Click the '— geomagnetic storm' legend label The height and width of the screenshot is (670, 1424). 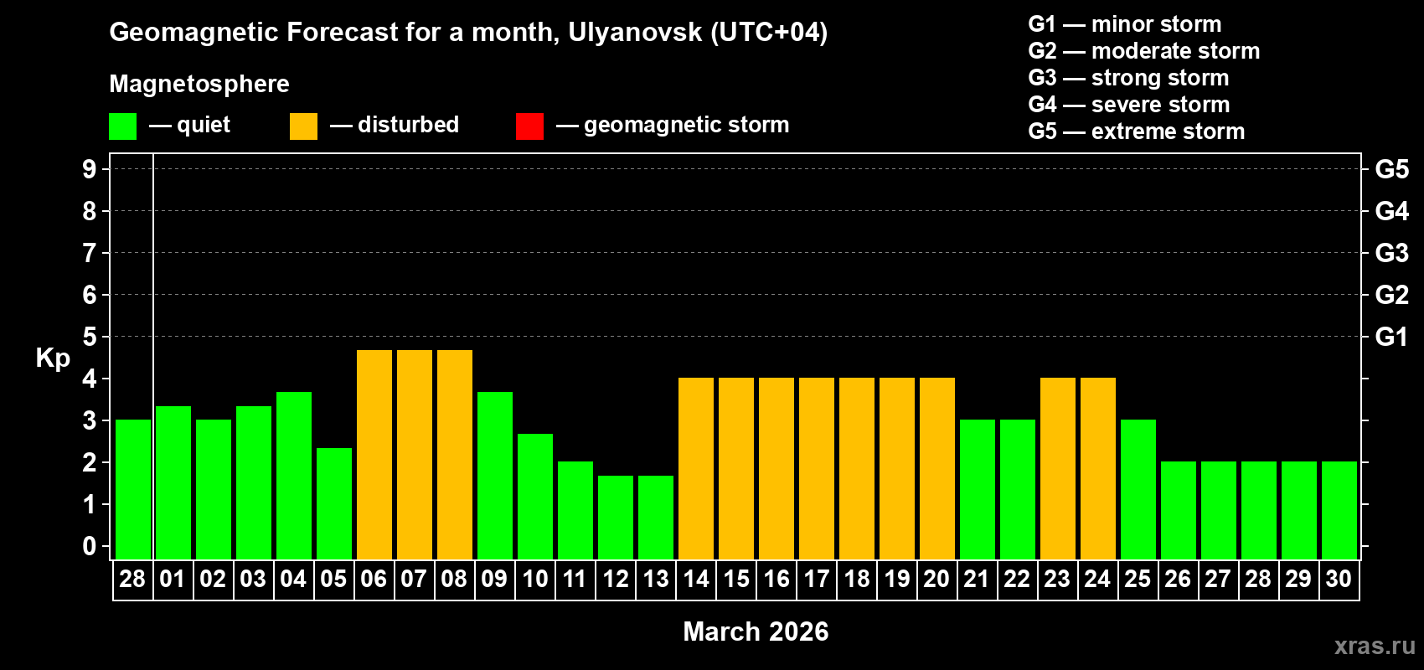pyautogui.click(x=673, y=126)
